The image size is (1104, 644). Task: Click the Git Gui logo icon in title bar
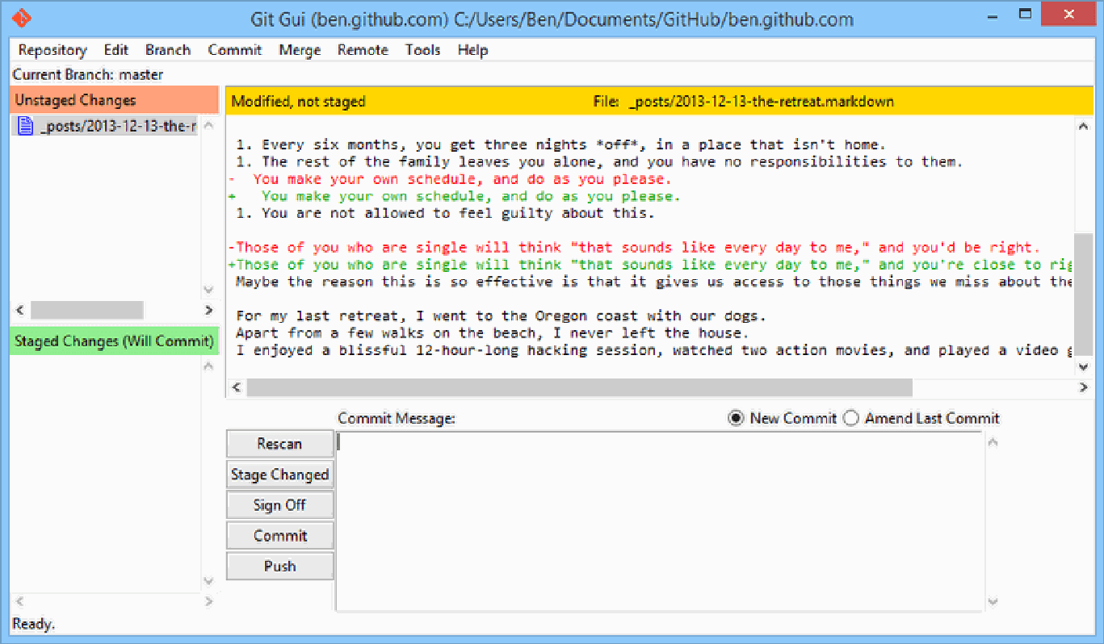pos(22,17)
